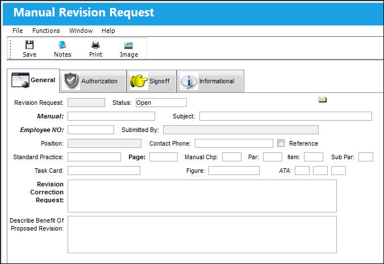Click the Manual input field
This screenshot has width=384, height=264.
[x=111, y=116]
